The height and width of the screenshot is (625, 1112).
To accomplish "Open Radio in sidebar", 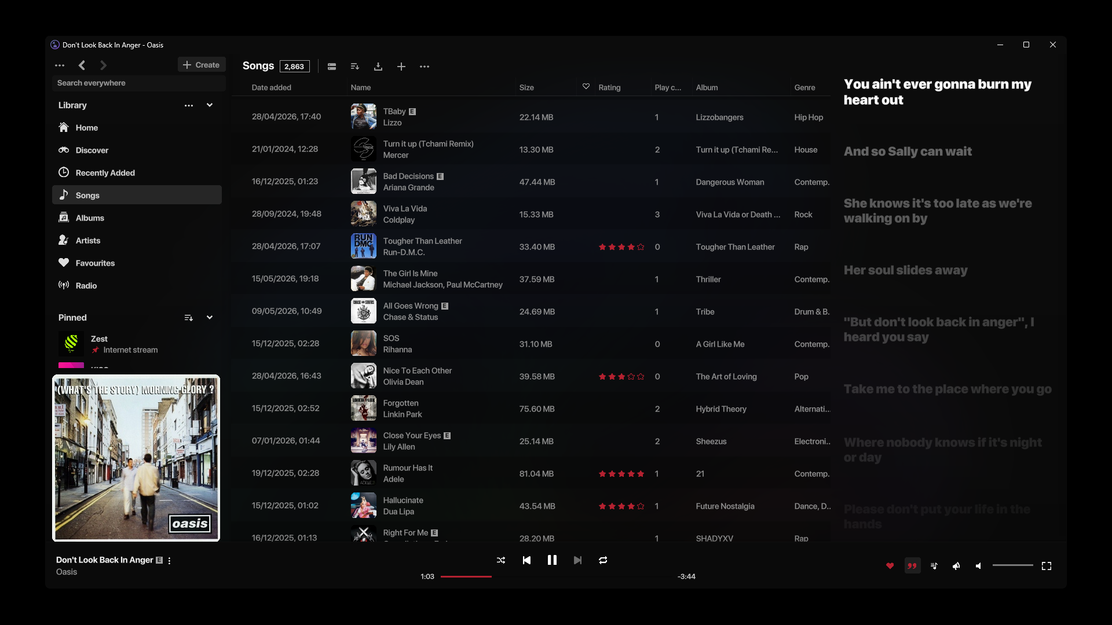I will 137,285.
